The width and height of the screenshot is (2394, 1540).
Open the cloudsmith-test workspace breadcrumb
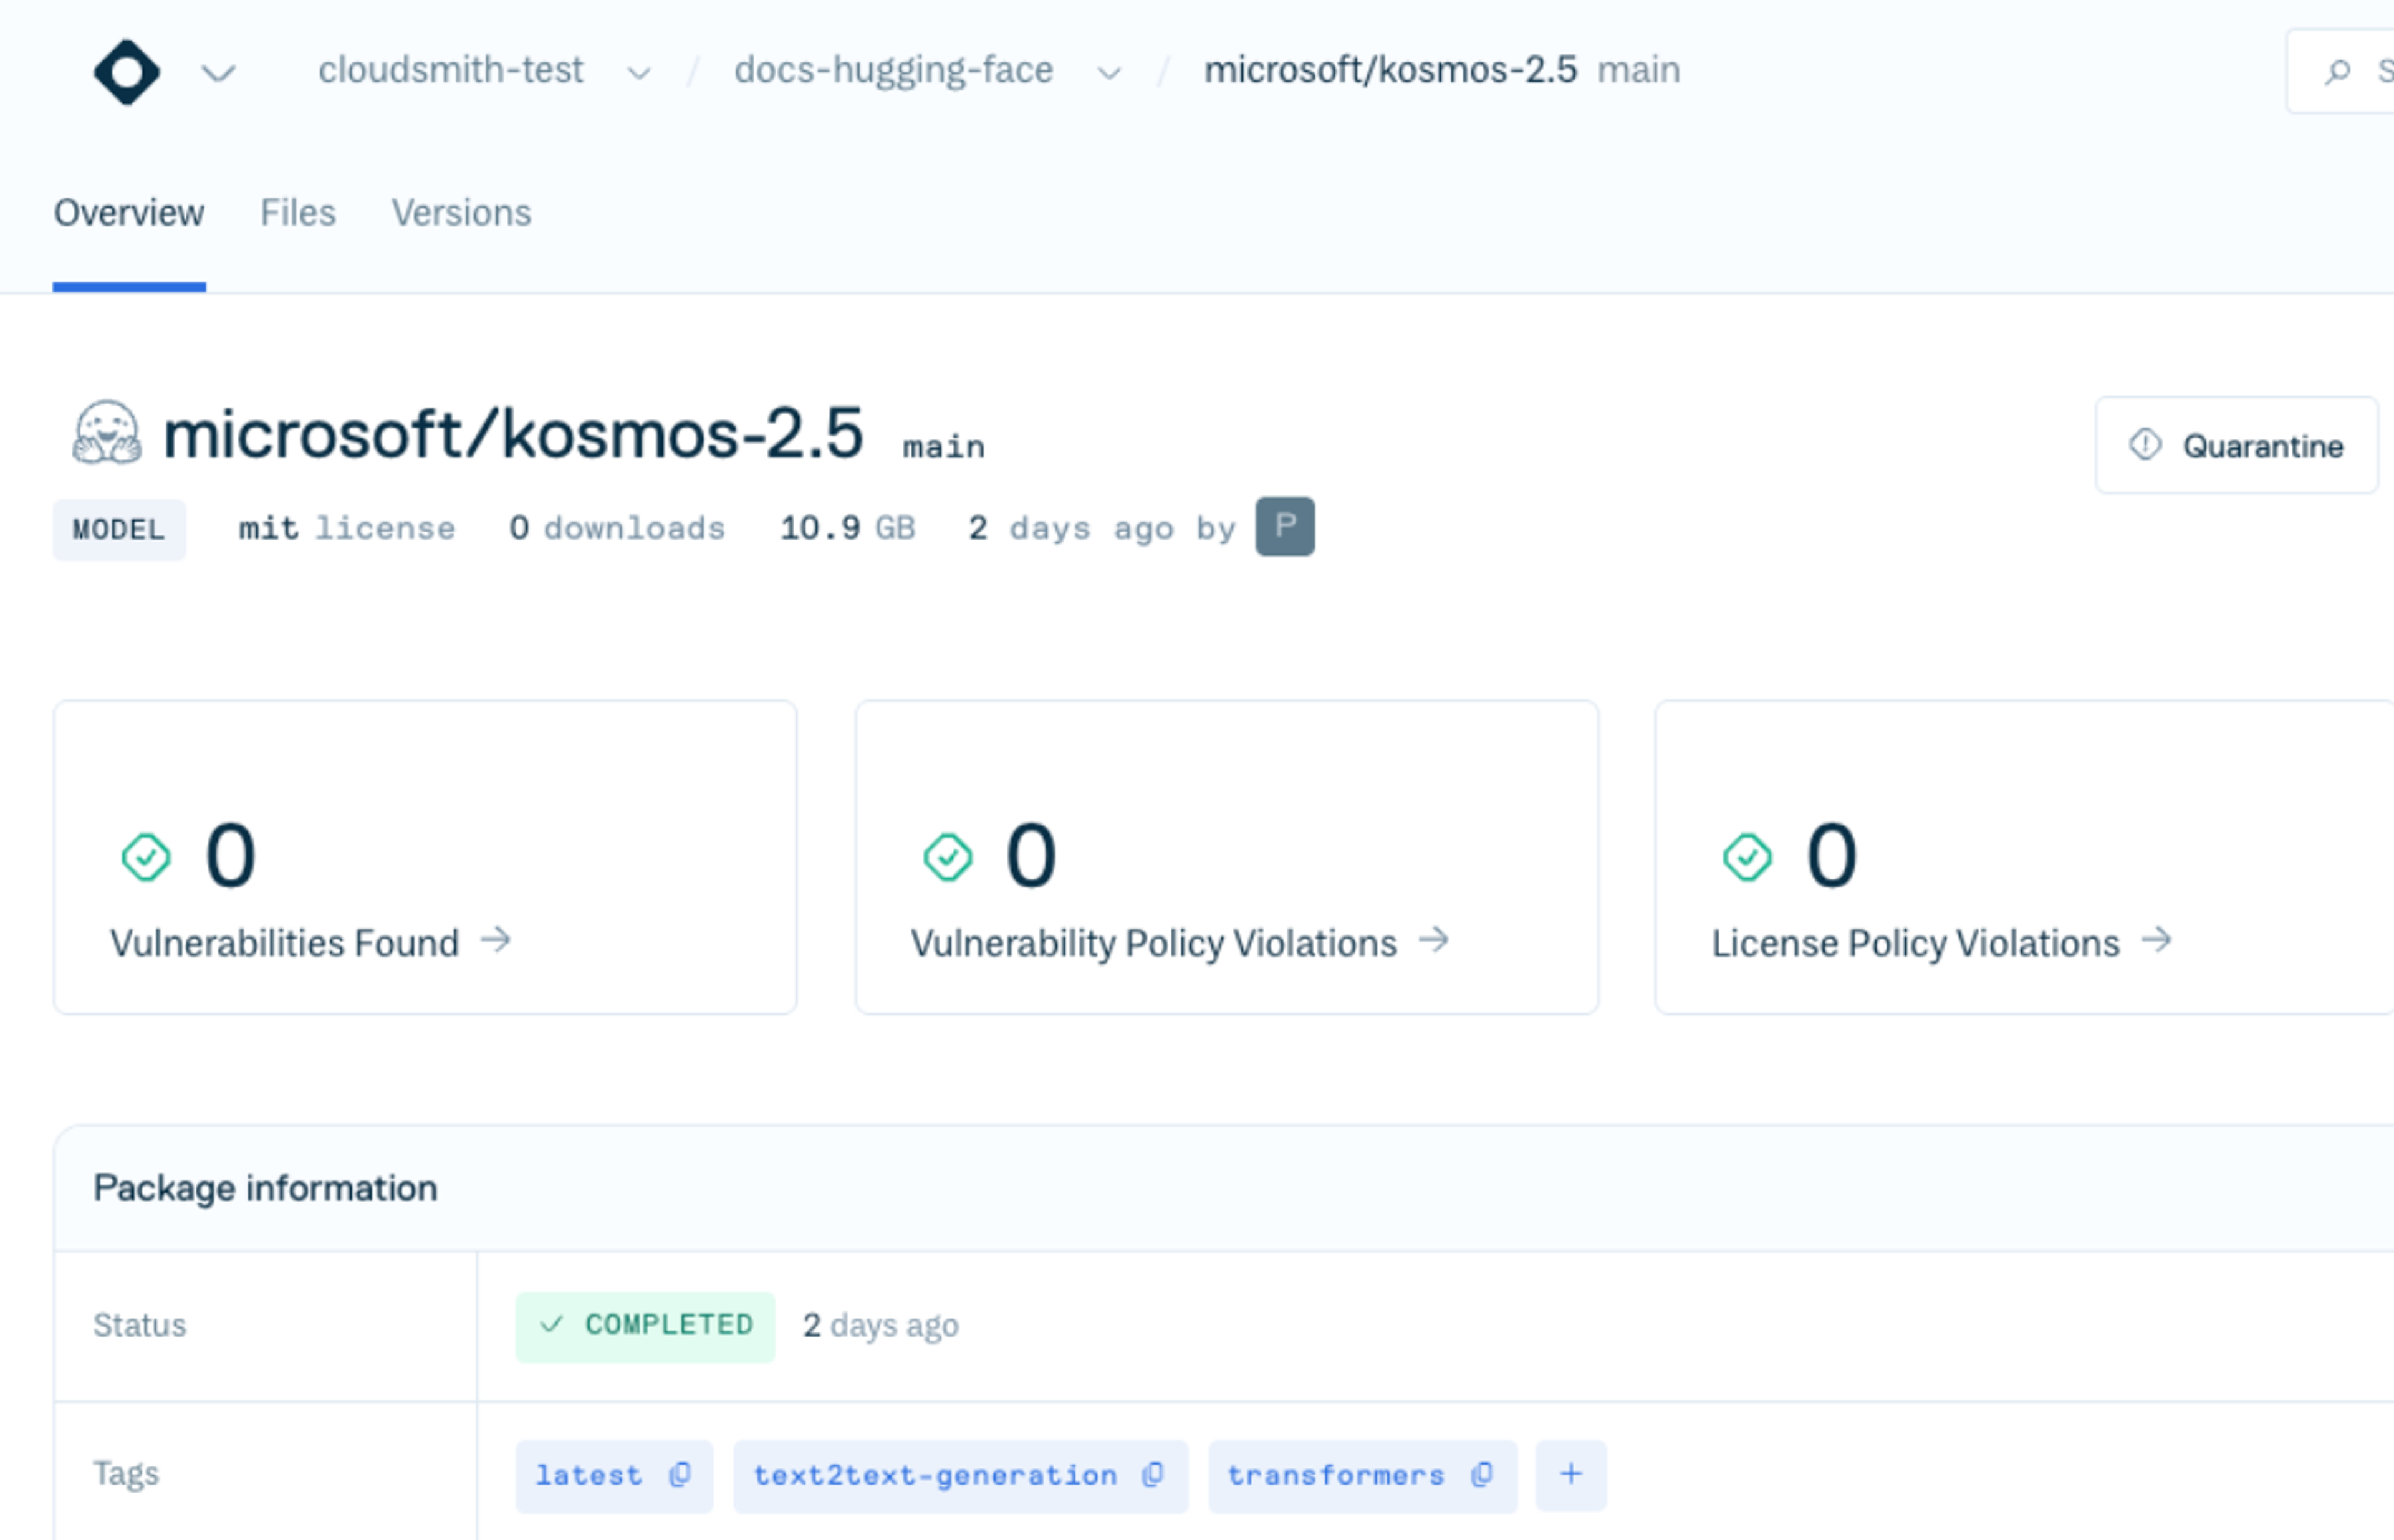point(450,70)
